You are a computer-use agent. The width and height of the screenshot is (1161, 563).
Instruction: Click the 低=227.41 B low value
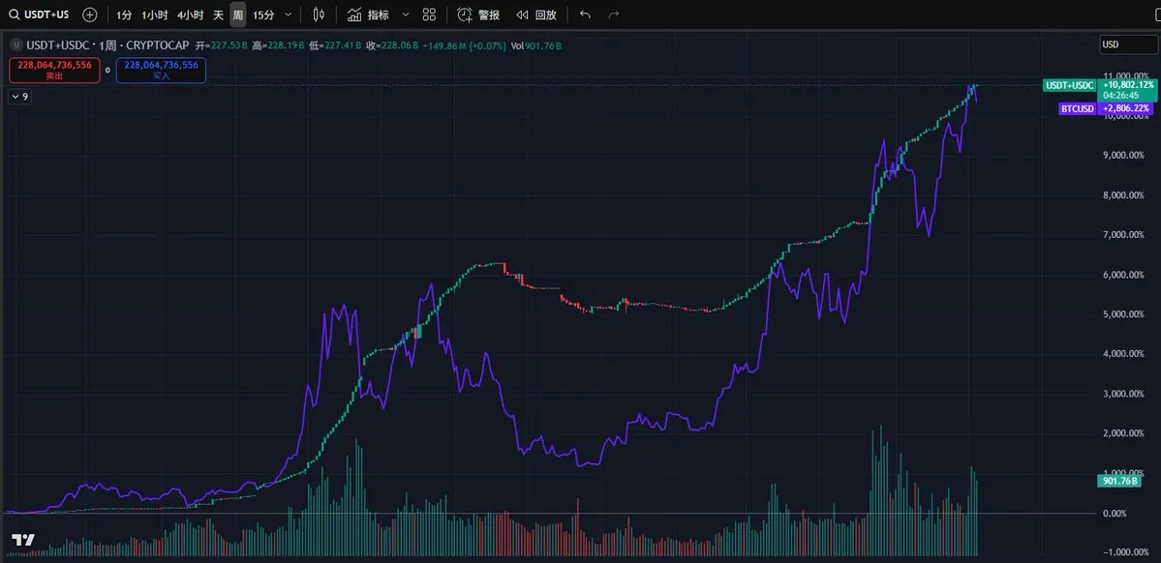(x=335, y=45)
